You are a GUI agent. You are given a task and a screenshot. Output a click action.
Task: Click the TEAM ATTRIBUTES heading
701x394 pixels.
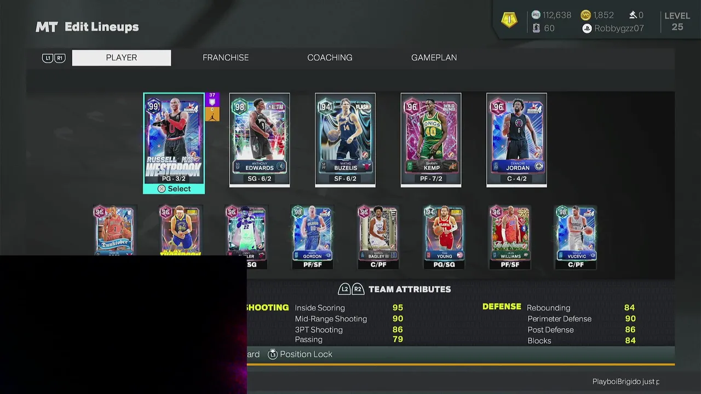410,289
